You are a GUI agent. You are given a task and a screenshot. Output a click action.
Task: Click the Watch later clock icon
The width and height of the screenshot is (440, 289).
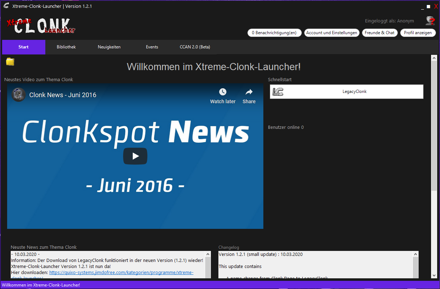click(223, 92)
